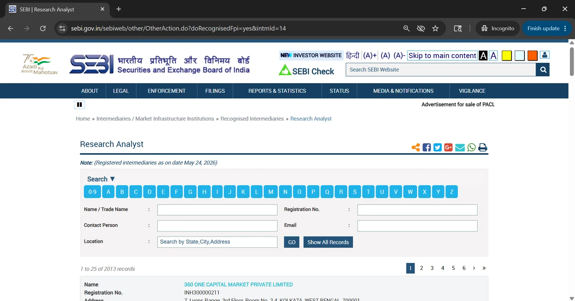Screen dimensions: 575x301
Task: Decrease font size with (A)-
Action: [399, 55]
